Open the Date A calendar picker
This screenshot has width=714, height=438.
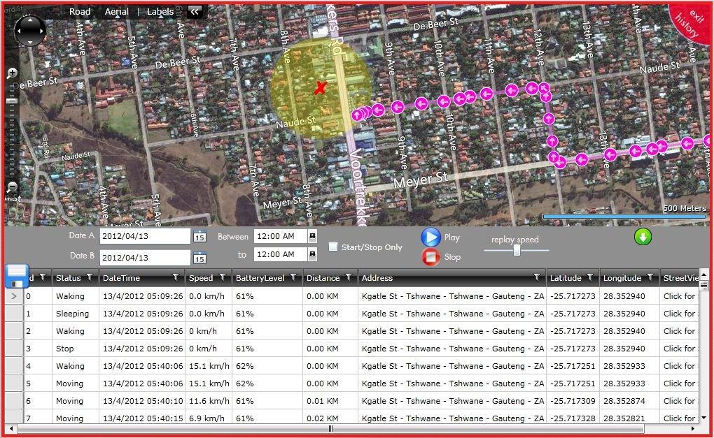click(199, 237)
